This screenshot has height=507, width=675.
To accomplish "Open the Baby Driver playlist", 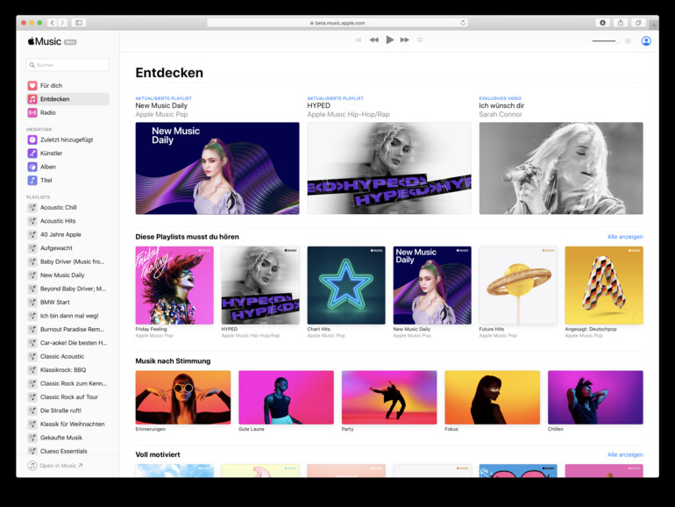I will 67,261.
